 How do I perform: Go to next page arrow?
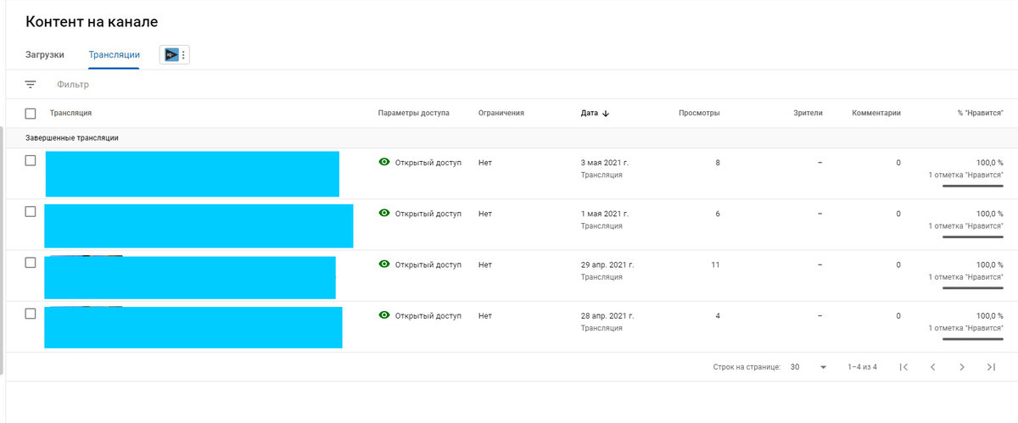(962, 367)
